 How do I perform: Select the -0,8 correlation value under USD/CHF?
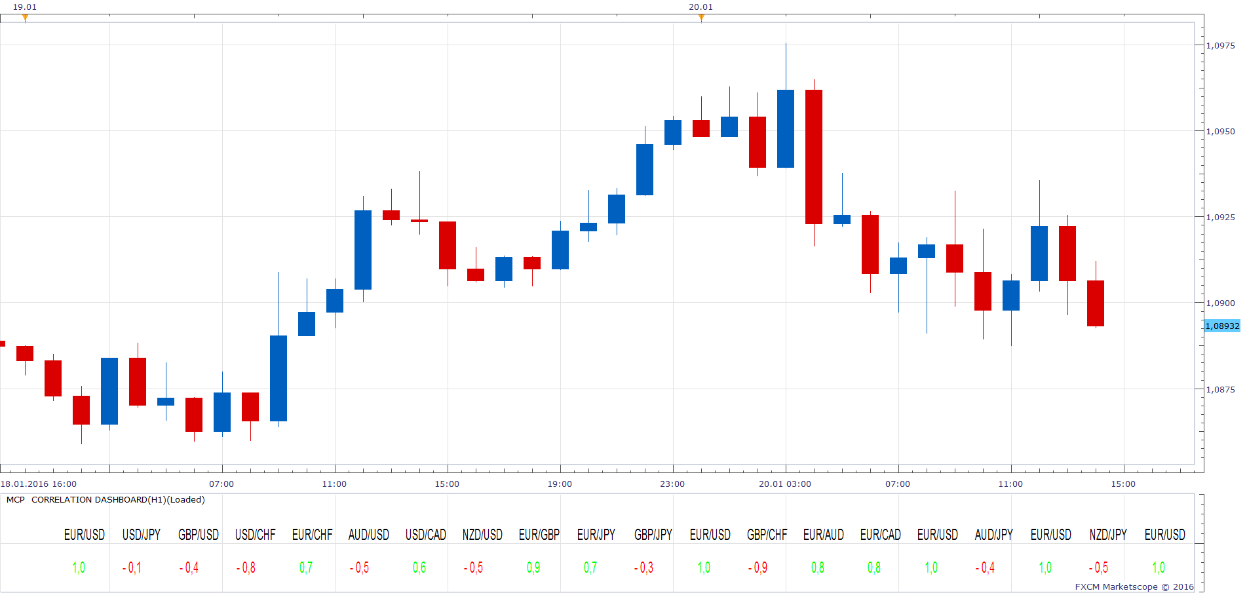pos(246,567)
